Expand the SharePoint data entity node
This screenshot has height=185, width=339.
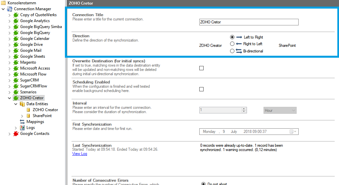22,116
